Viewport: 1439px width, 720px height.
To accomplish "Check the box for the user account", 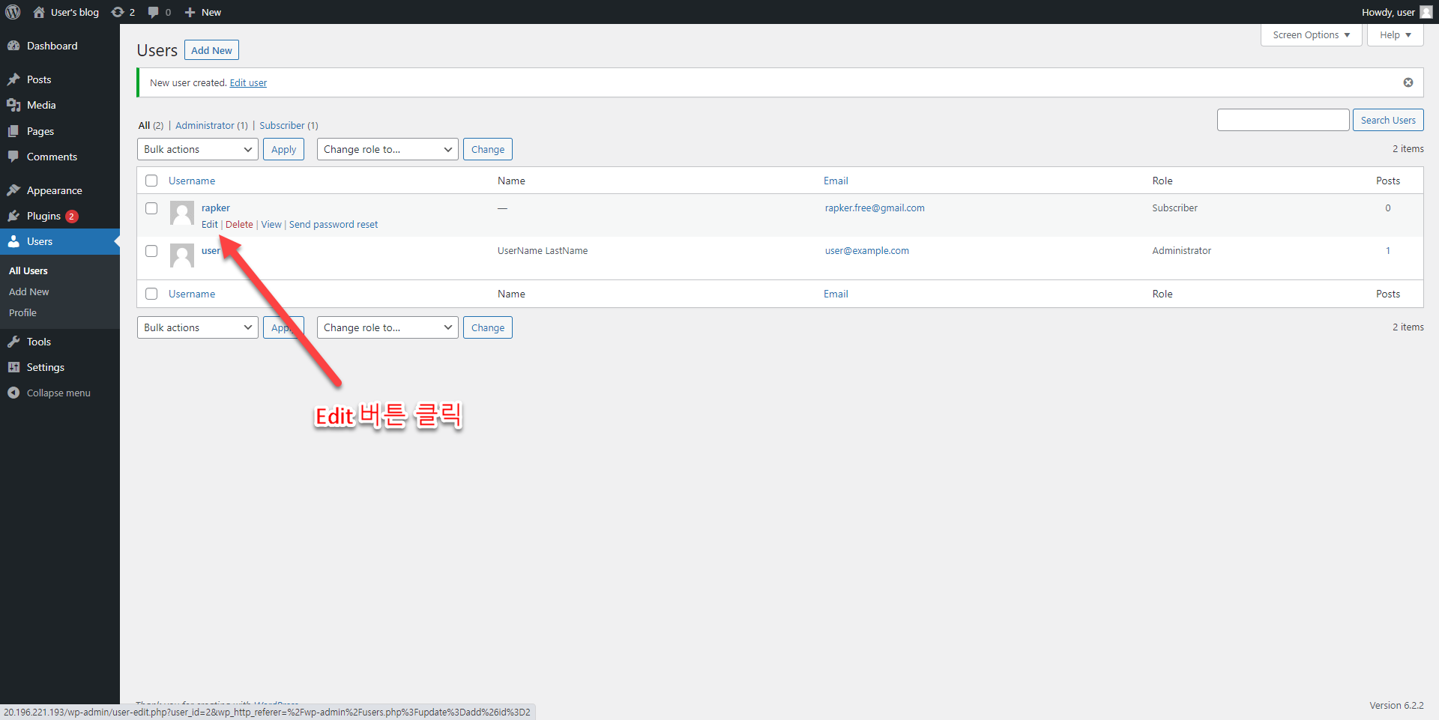I will pos(151,251).
